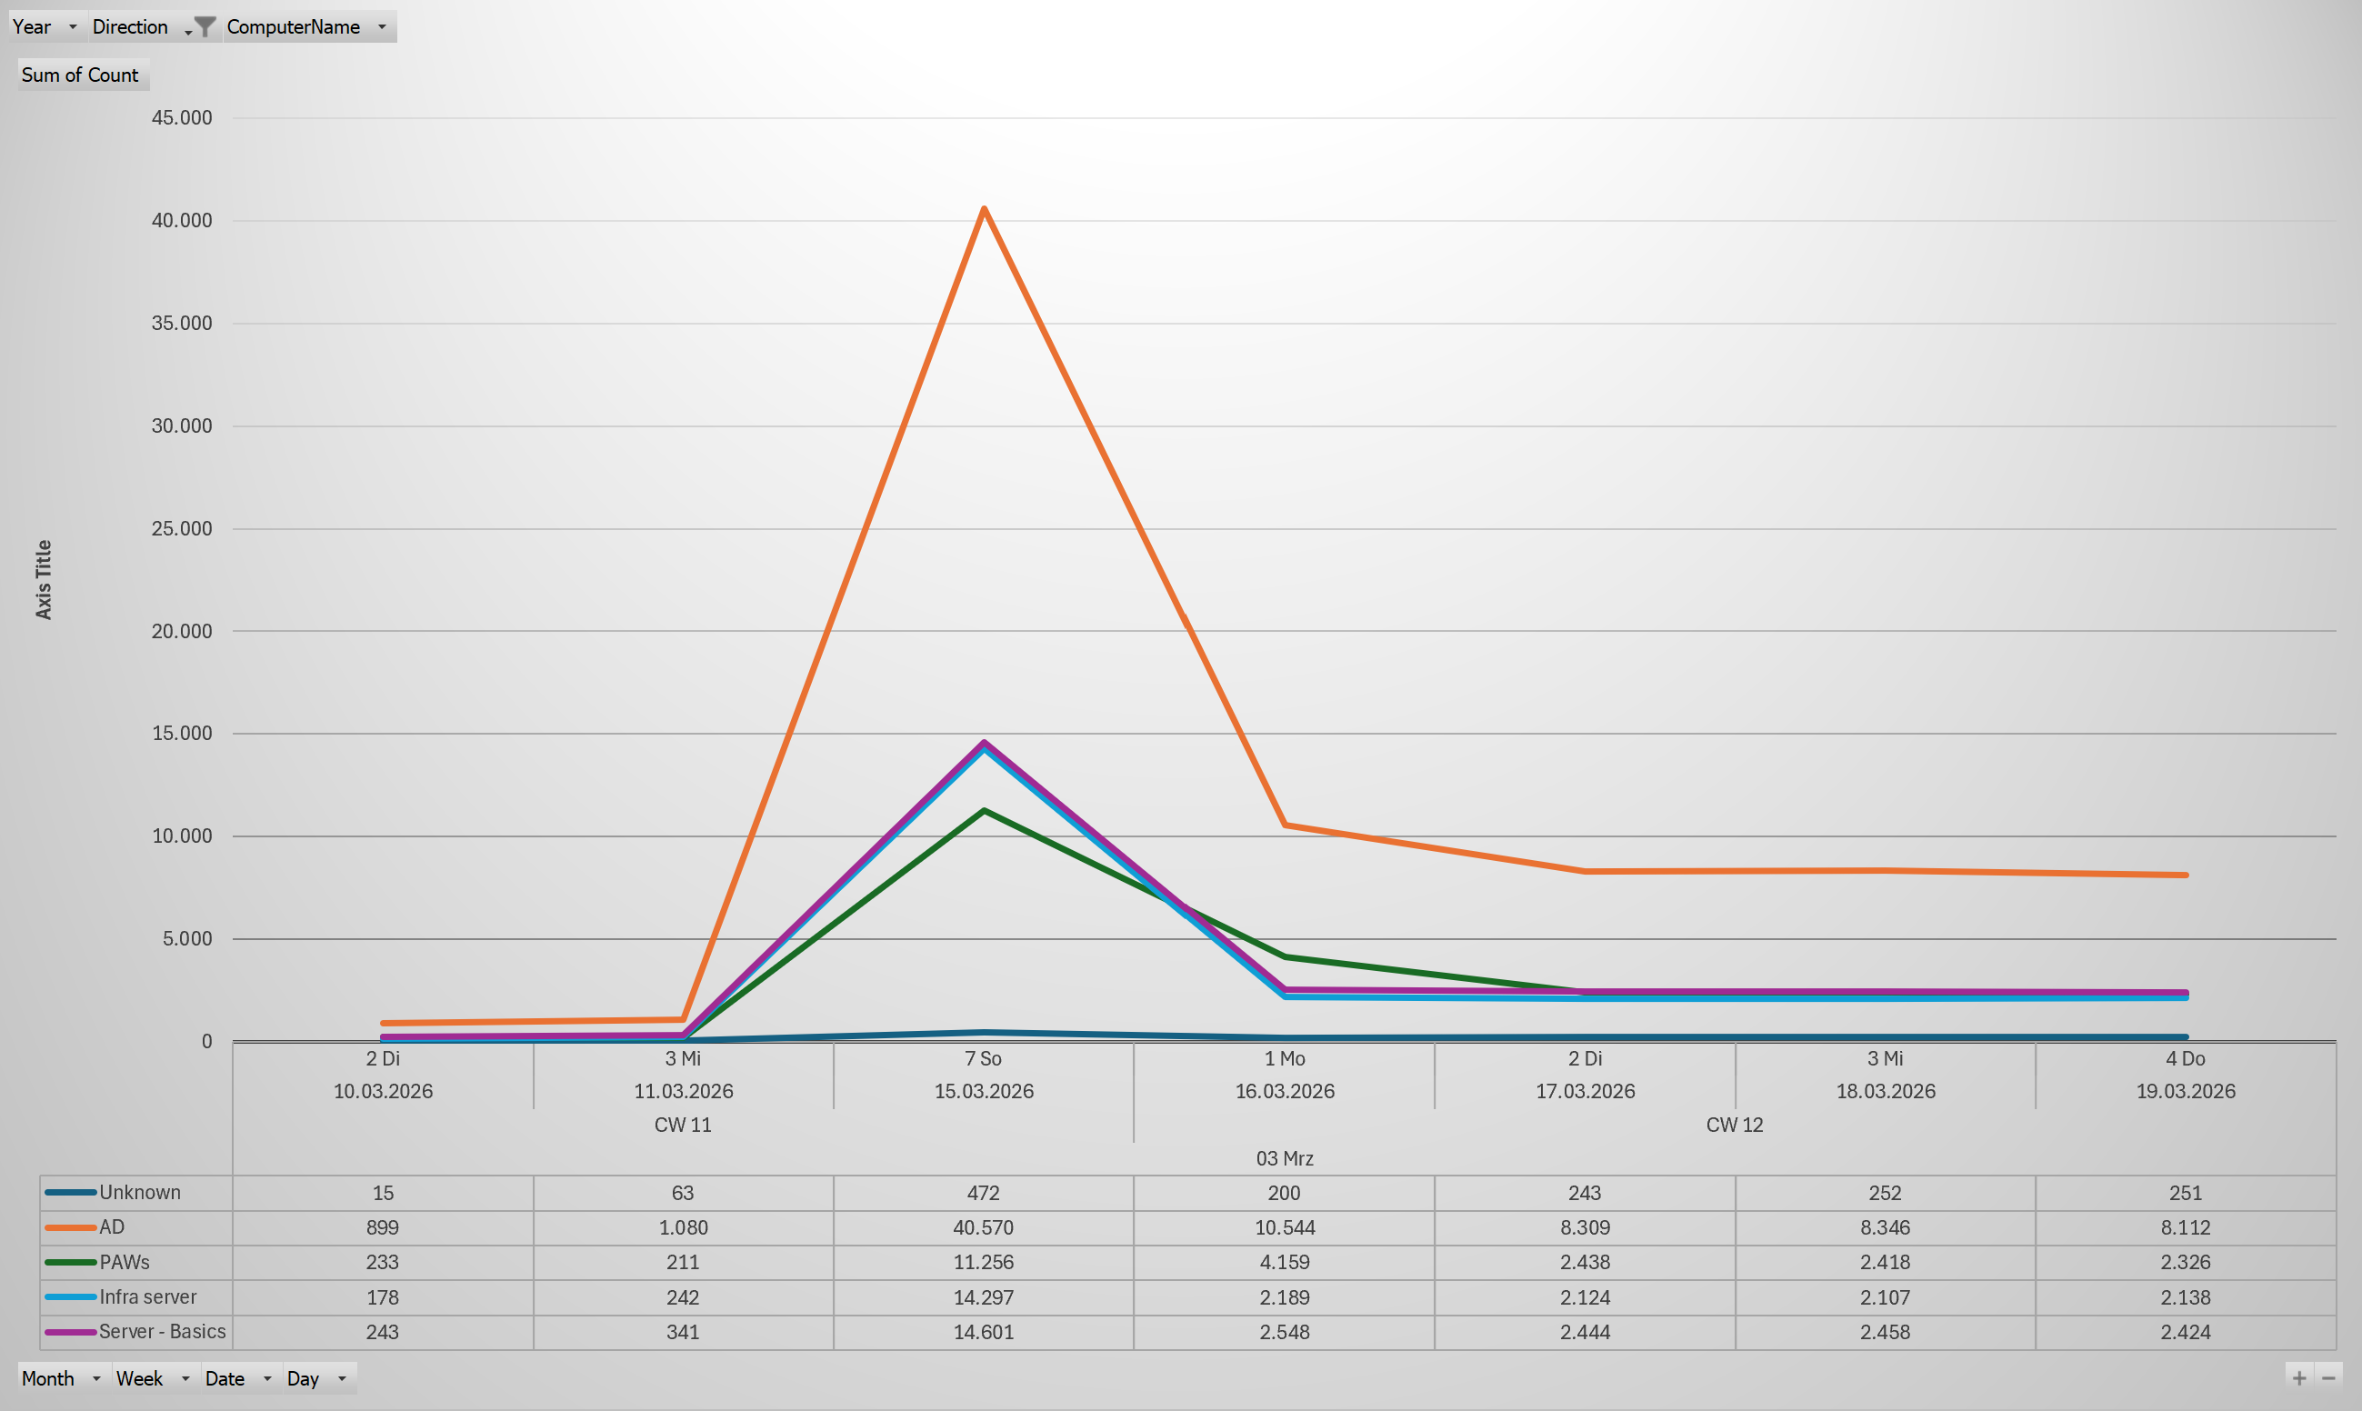Select the 45.000 vertical axis value
Screen dimensions: 2362x1411
(x=182, y=118)
